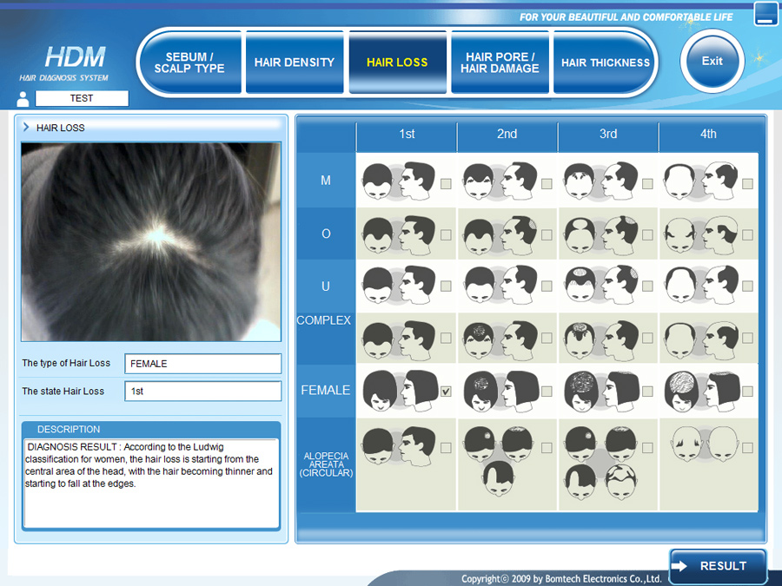Screen dimensions: 782x586
Task: Click the U type 4th stage head illustration
Action: click(x=700, y=285)
